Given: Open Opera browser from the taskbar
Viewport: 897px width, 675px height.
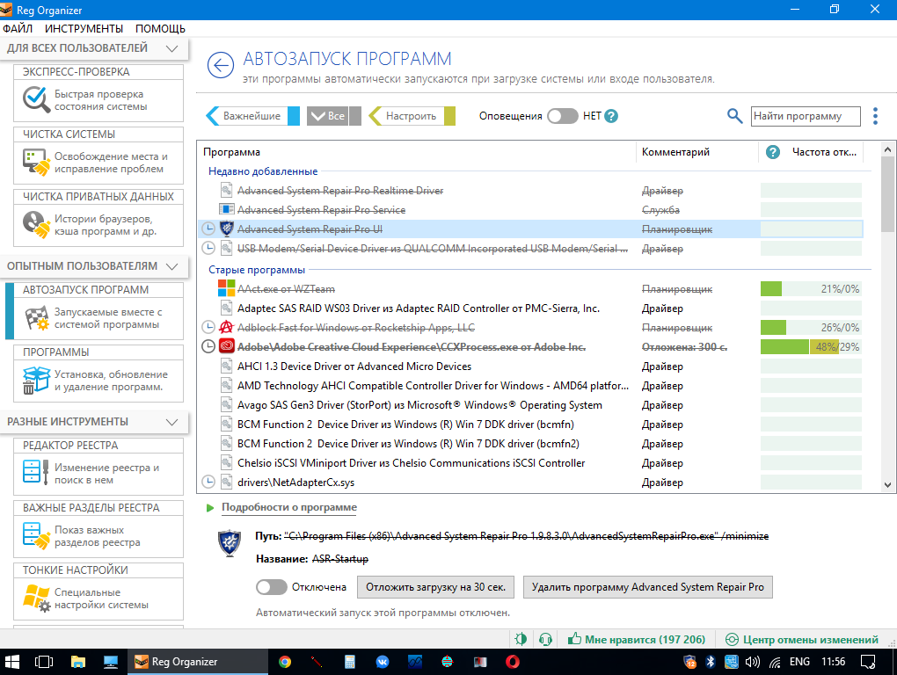Looking at the screenshot, I should coord(513,662).
